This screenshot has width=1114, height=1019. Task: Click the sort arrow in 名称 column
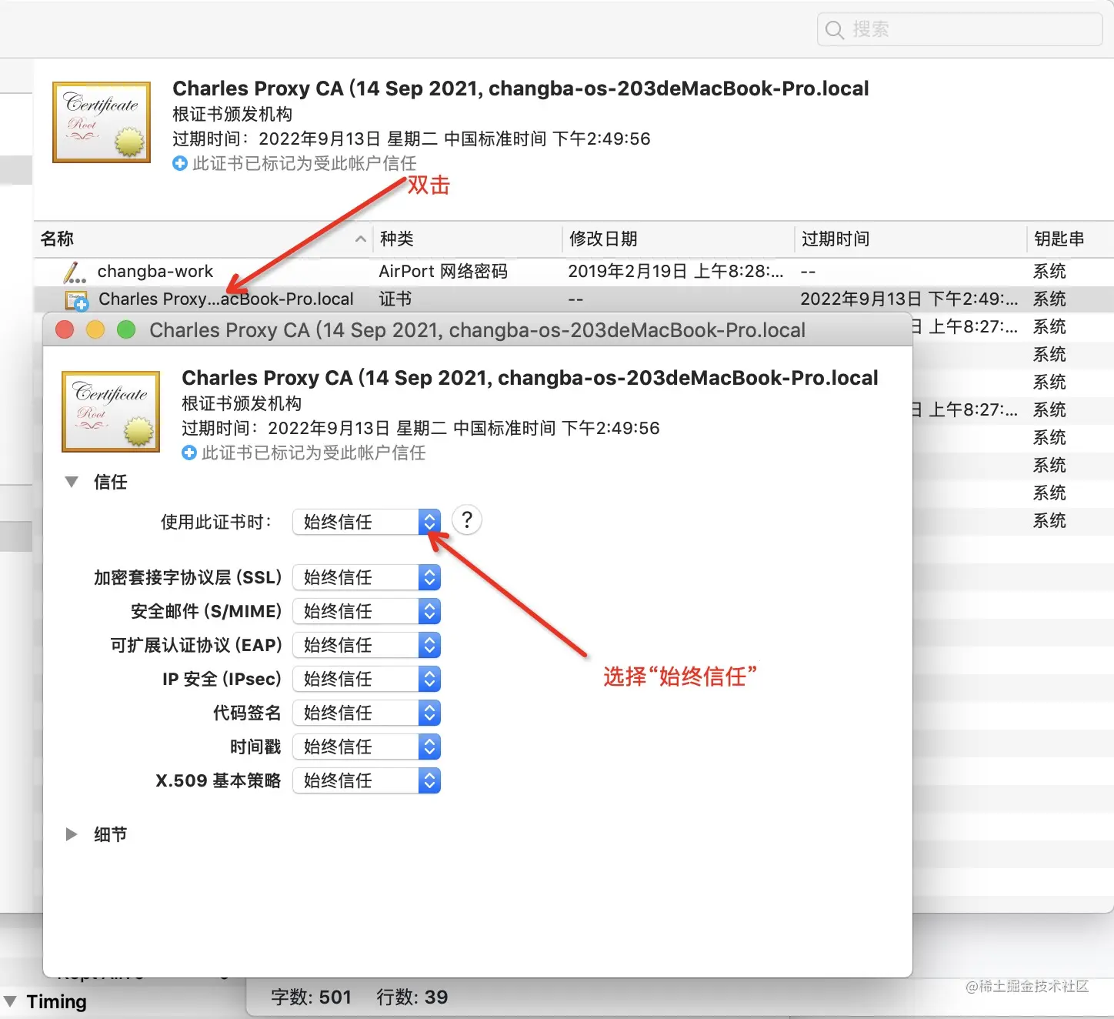coord(360,239)
